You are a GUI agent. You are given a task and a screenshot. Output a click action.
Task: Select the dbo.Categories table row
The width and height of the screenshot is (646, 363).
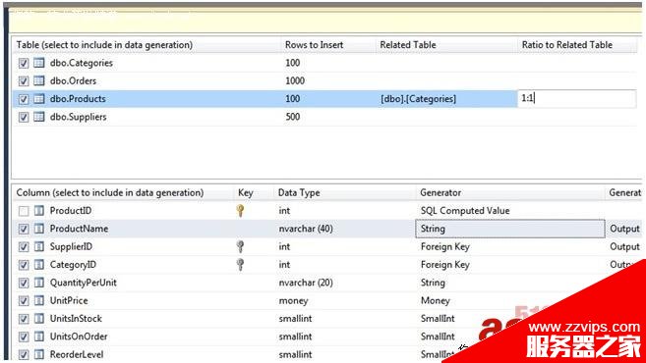tap(325, 63)
